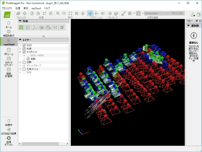Switch to the rayCloud sidebar view

coord(9,42)
